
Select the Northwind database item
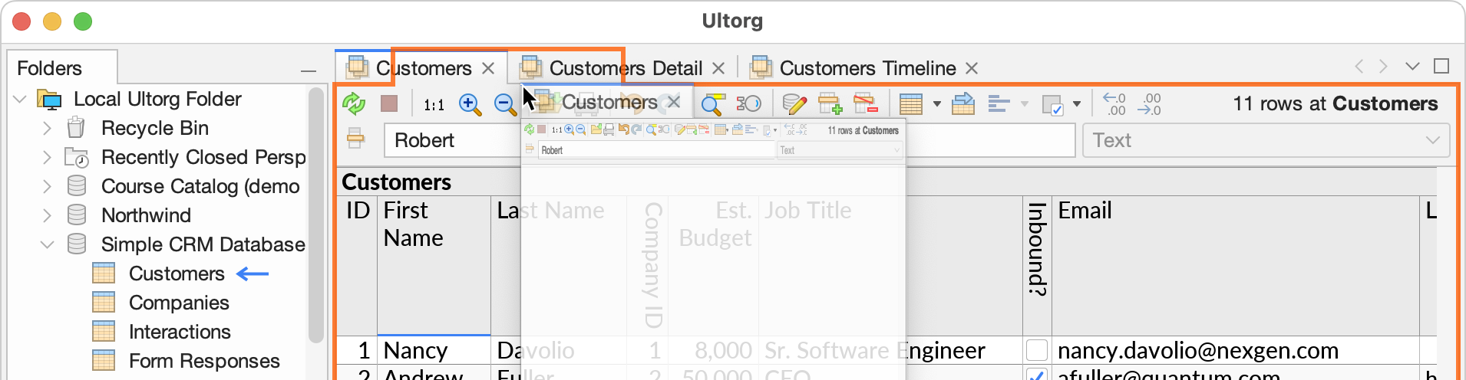pyautogui.click(x=146, y=215)
